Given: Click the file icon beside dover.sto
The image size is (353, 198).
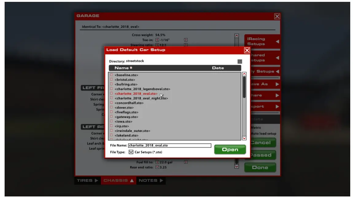Looking at the screenshot, I should point(111,107).
